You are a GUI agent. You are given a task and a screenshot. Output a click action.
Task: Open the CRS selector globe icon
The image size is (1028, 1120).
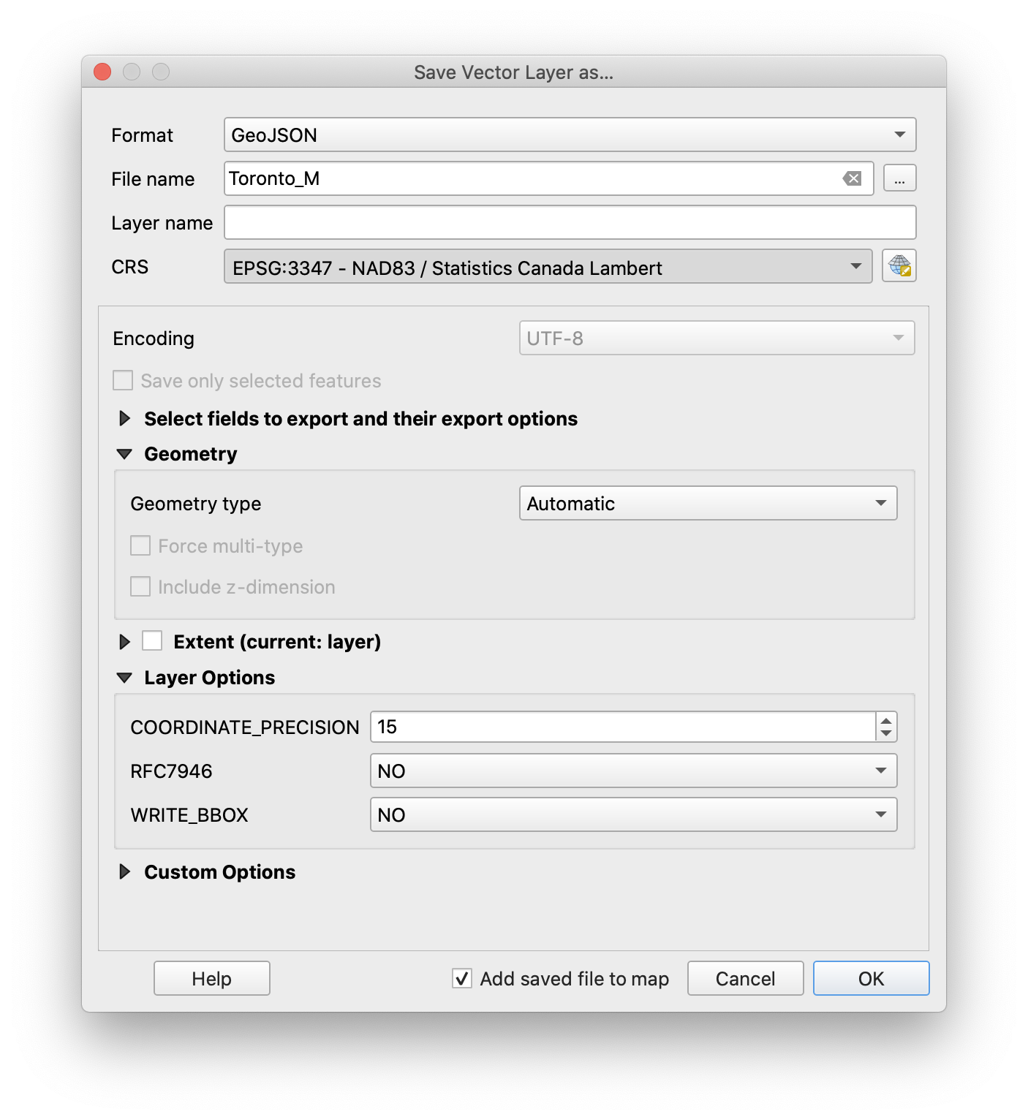(899, 266)
